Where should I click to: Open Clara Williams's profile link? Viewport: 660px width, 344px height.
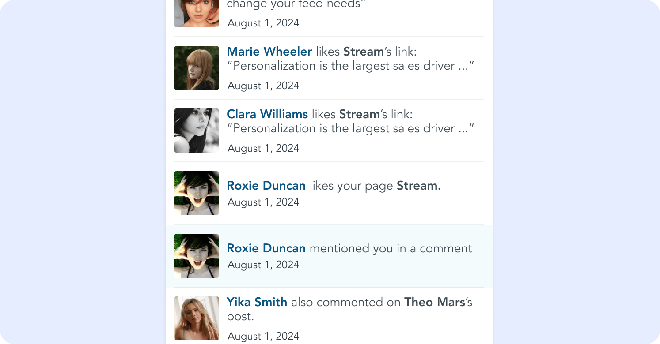click(267, 114)
